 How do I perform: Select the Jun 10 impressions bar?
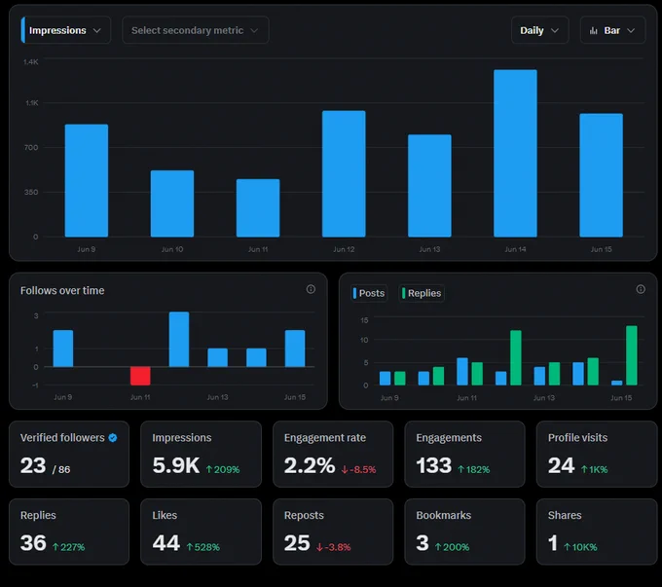click(172, 203)
